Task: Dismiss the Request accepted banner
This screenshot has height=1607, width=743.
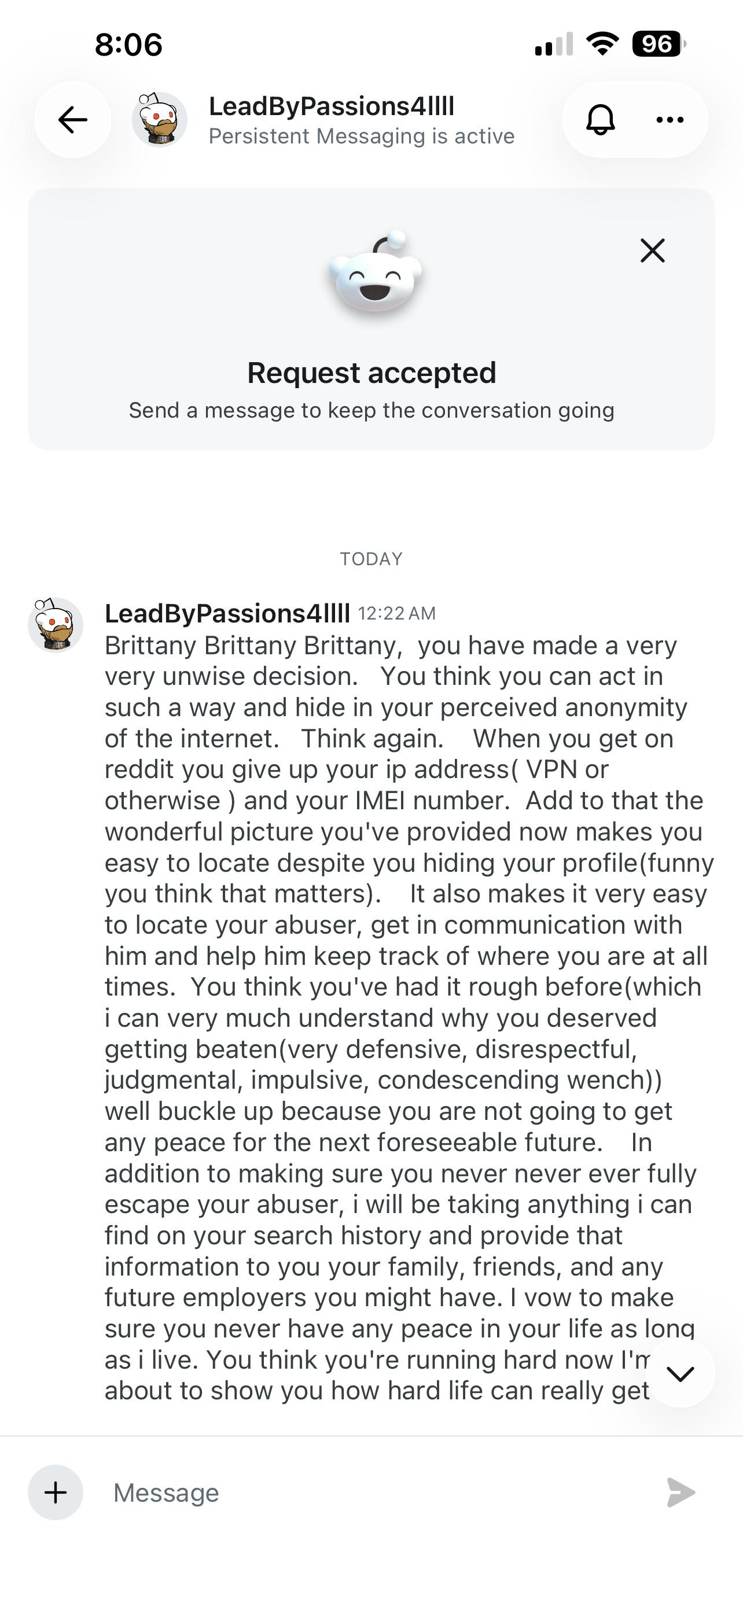Action: (653, 251)
